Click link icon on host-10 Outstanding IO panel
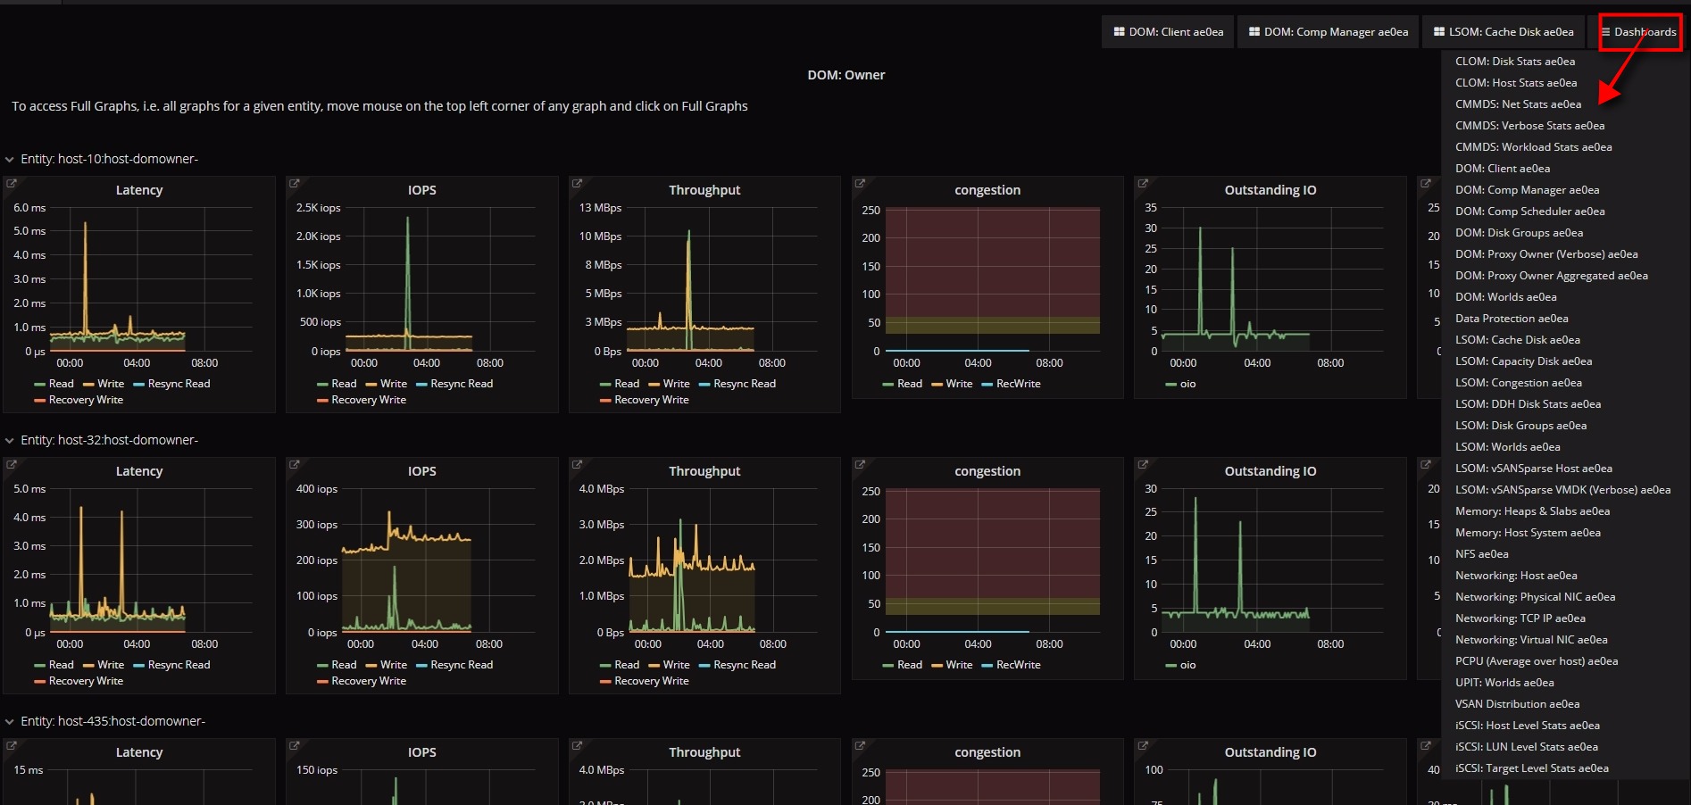 pos(1143,183)
